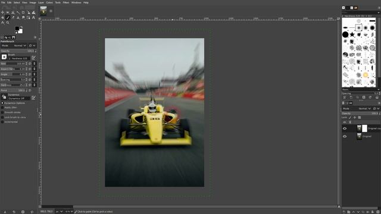Select the Crop tool in toolbox

pos(23,12)
